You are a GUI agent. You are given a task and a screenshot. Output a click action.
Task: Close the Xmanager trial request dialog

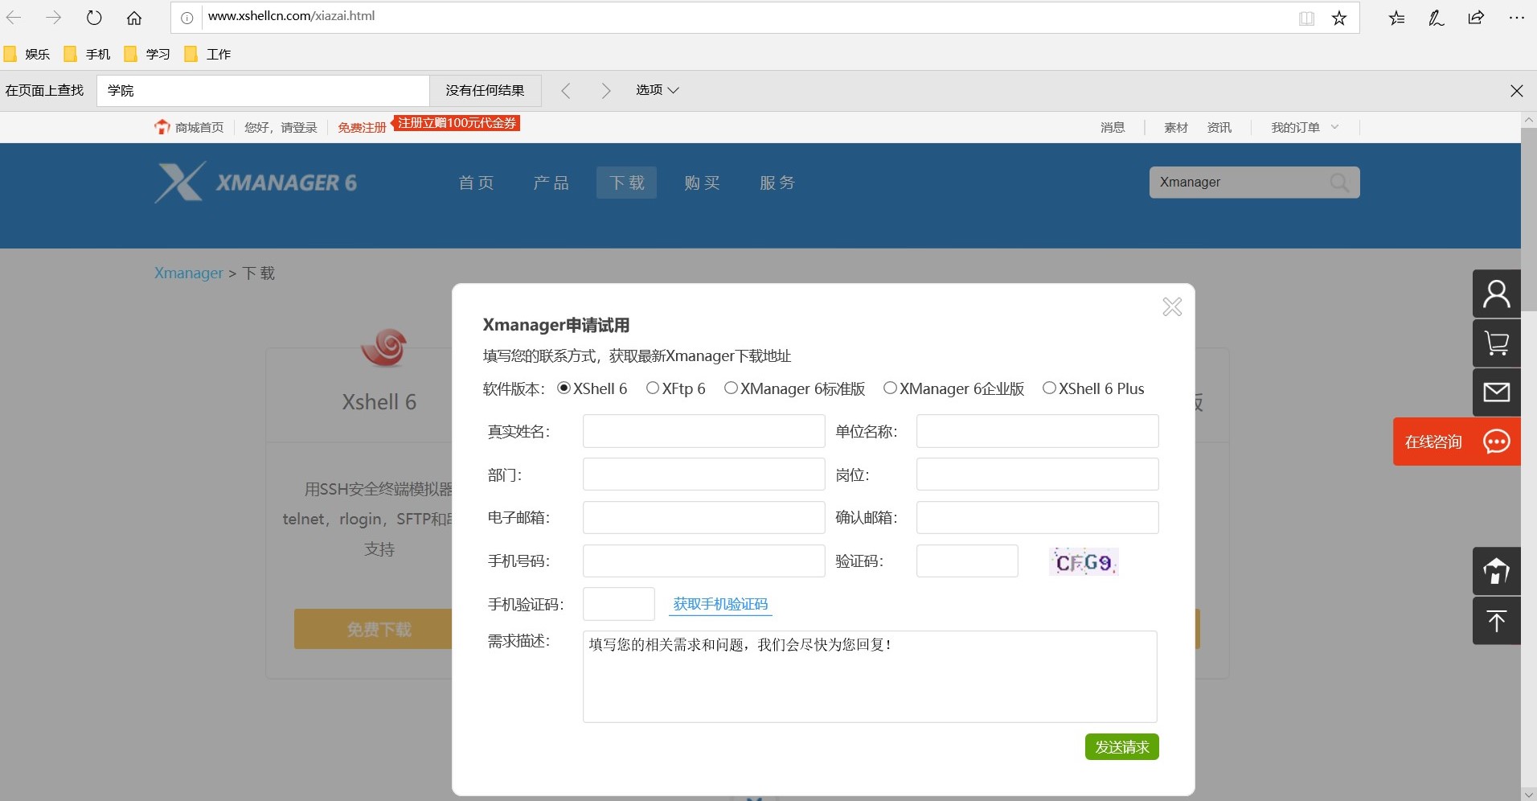(1172, 306)
